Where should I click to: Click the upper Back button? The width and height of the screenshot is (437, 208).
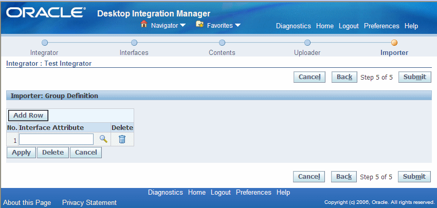coord(344,77)
